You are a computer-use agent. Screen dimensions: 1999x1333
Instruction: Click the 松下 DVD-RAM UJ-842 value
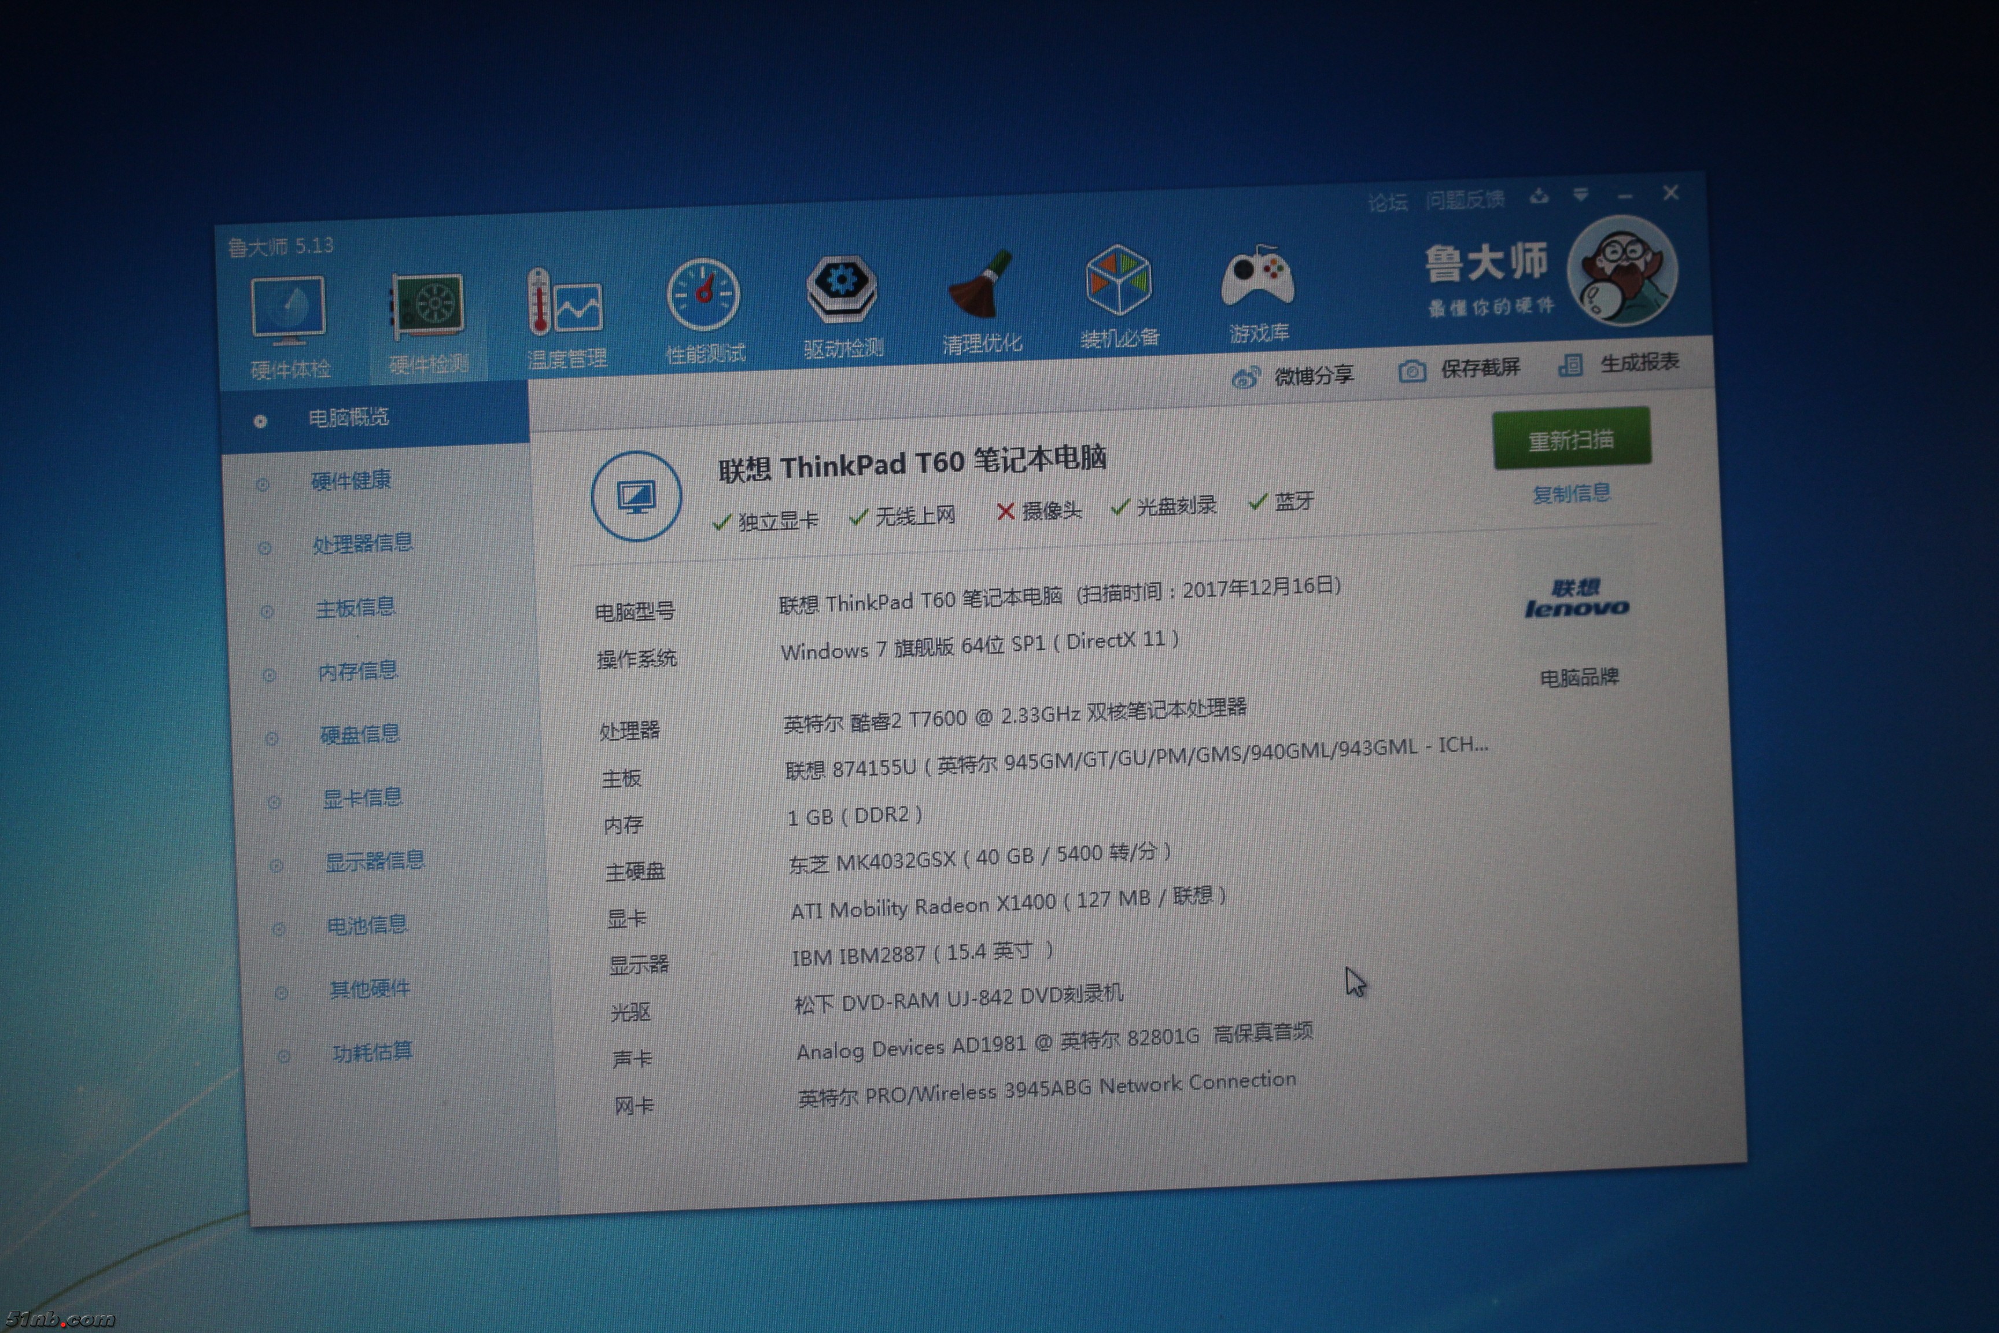(x=958, y=999)
